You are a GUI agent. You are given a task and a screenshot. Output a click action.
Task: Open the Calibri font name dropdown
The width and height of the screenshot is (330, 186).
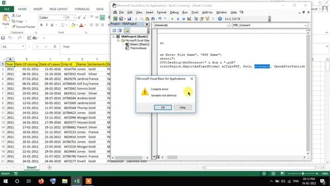[64, 18]
